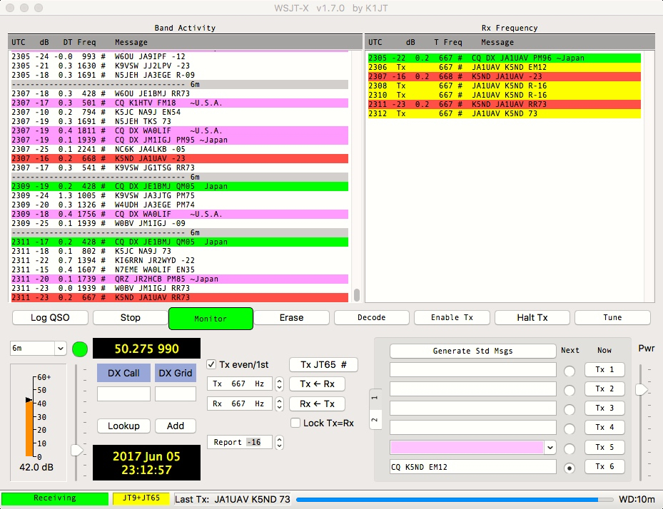
Task: Send message now with Tx 1 button
Action: pos(604,369)
